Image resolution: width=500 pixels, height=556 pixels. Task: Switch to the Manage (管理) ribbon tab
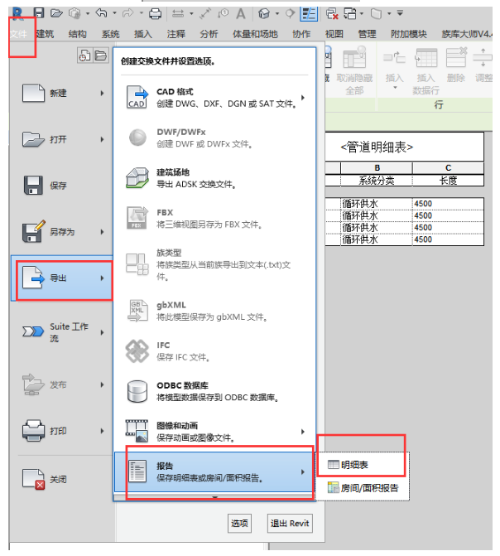click(x=367, y=34)
